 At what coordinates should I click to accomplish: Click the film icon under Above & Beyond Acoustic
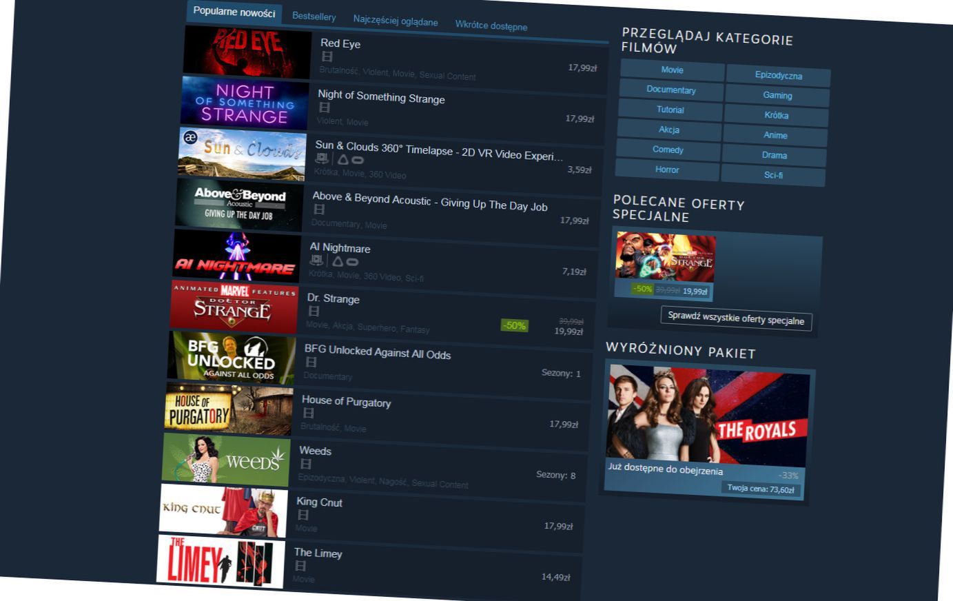(x=319, y=210)
